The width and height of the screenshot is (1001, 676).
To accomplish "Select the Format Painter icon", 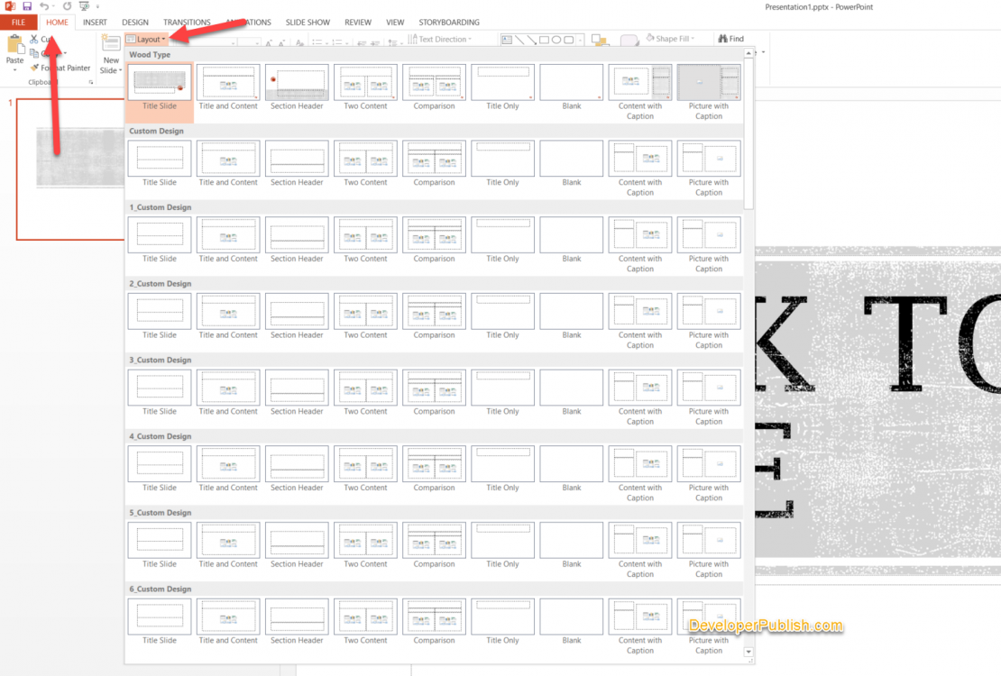I will click(x=36, y=67).
